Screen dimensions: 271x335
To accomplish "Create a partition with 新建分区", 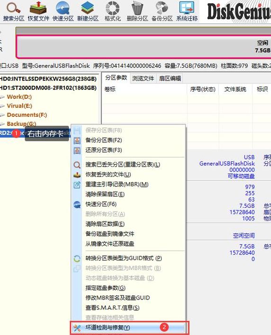I will point(88,11).
